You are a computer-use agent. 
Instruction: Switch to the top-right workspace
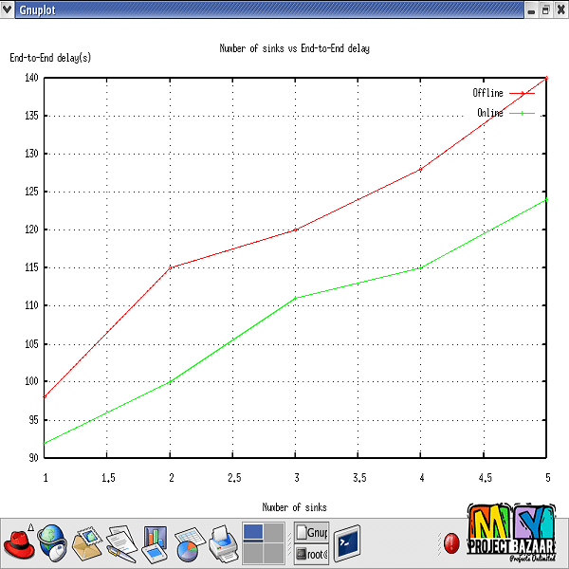pos(274,533)
